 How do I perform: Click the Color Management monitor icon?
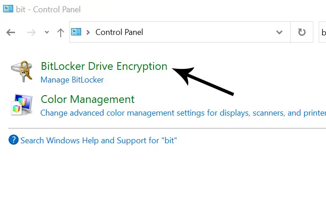pos(22,105)
